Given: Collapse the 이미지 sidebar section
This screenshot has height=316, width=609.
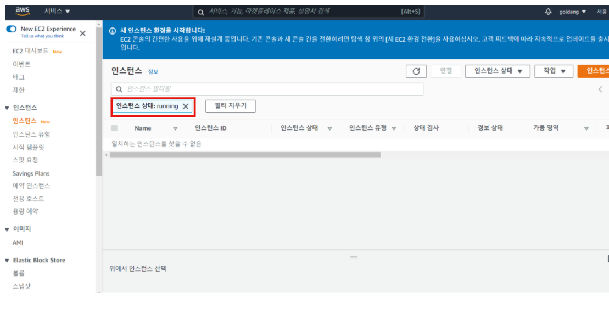Looking at the screenshot, I should click(x=7, y=229).
